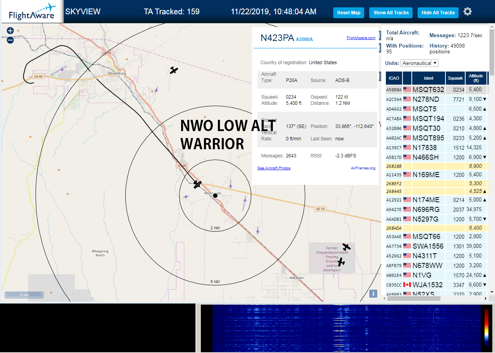This screenshot has width=495, height=353.
Task: Select the MSQT194 aircraft row
Action: [436, 119]
